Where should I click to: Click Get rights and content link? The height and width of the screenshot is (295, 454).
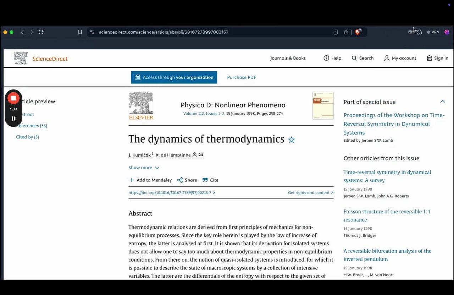pyautogui.click(x=311, y=193)
